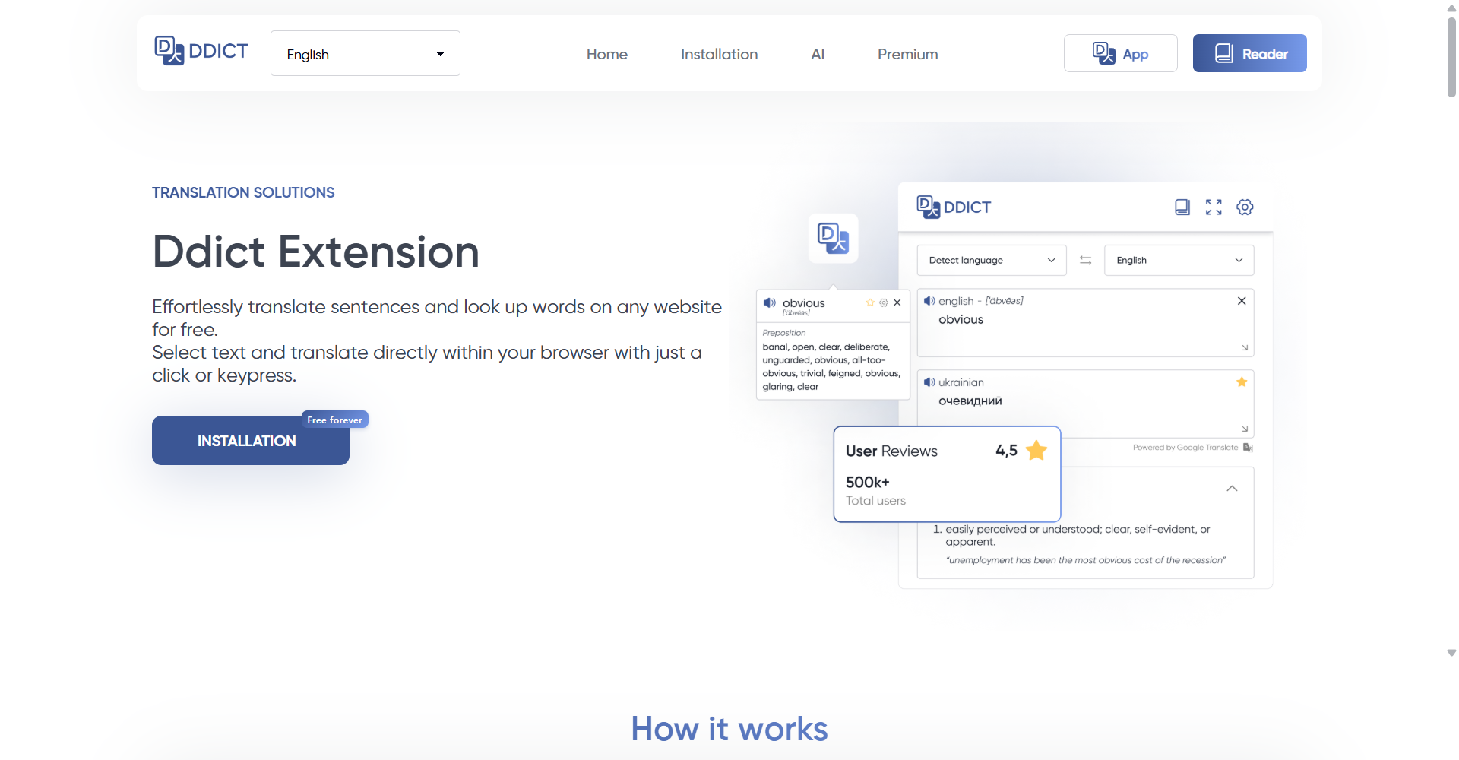Viewport: 1459px width, 760px height.
Task: Open the Reader button
Action: click(1250, 53)
